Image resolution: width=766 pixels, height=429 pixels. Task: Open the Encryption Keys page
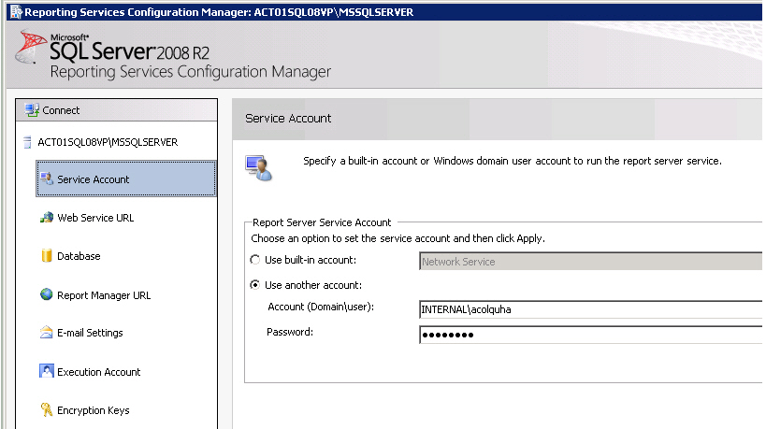tap(93, 410)
